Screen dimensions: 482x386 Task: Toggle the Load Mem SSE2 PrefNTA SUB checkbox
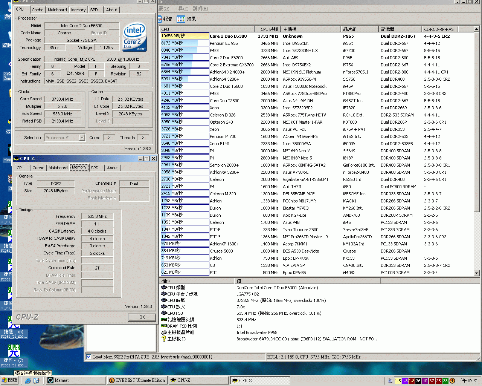tap(89, 357)
